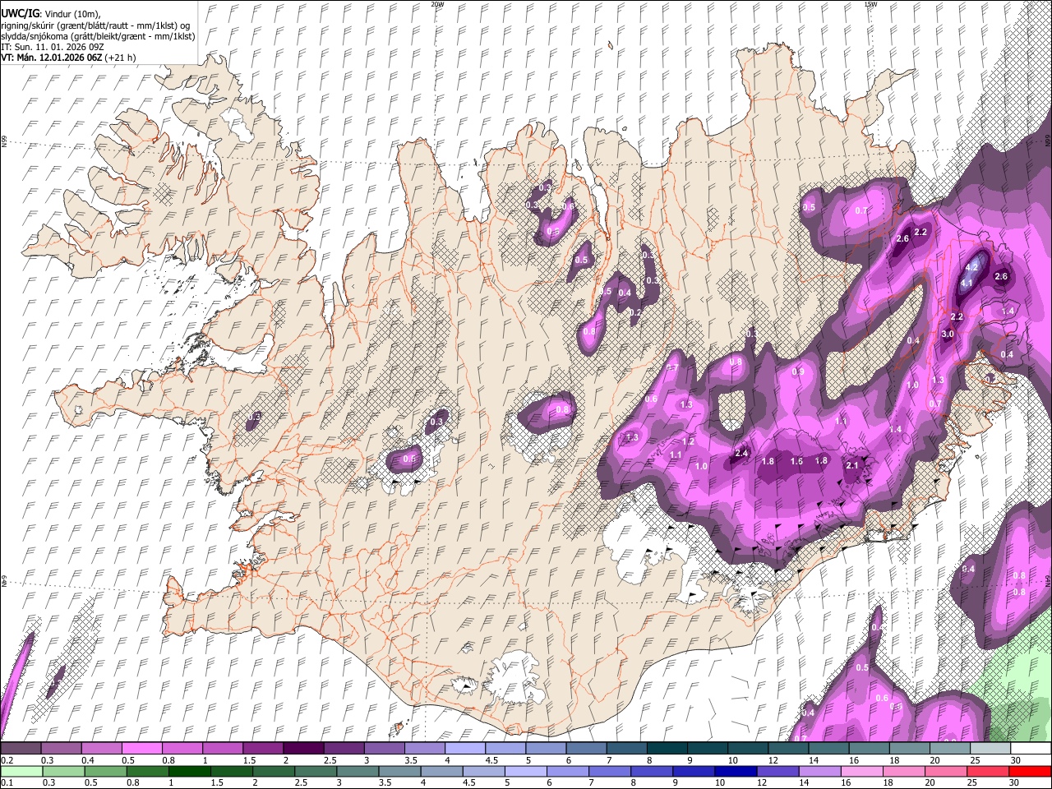
Task: Click the 4.2 precipitation value on the map
Action: point(971,267)
